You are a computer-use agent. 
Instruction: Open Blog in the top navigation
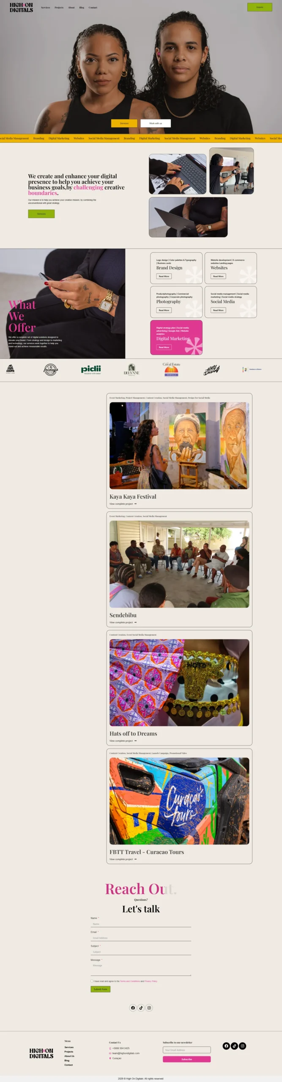82,8
